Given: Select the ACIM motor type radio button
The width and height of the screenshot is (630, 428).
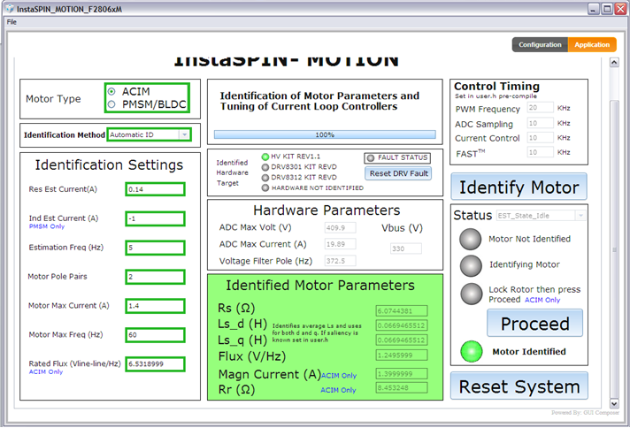Looking at the screenshot, I should tap(111, 92).
